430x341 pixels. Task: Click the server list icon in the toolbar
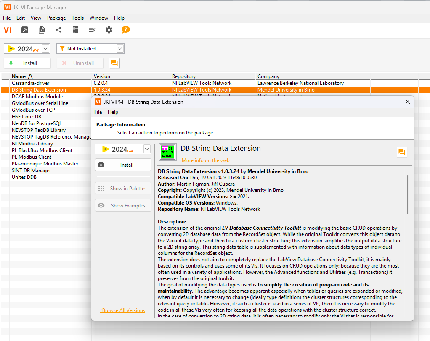pyautogui.click(x=75, y=30)
